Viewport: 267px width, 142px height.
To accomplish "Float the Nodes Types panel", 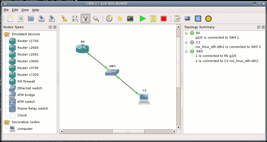I will [x=50, y=27].
